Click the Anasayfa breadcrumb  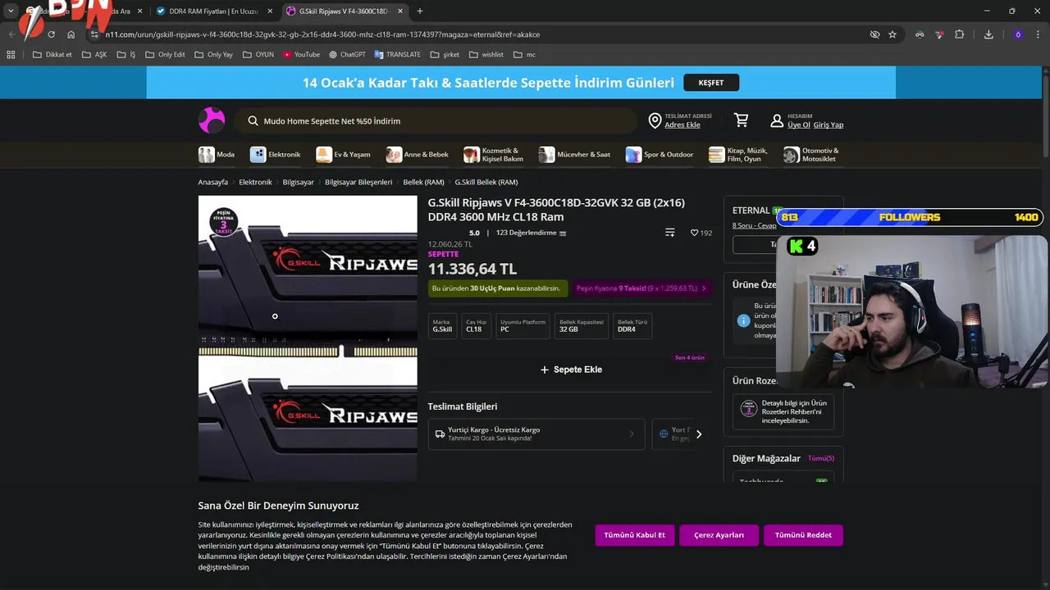pyautogui.click(x=212, y=182)
